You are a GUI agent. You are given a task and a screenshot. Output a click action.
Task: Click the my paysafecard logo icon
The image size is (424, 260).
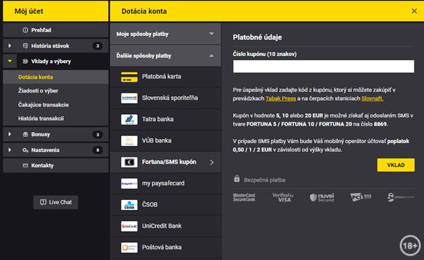pyautogui.click(x=129, y=183)
